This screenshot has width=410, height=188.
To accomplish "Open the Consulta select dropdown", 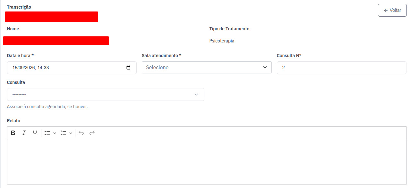I will coord(106,94).
